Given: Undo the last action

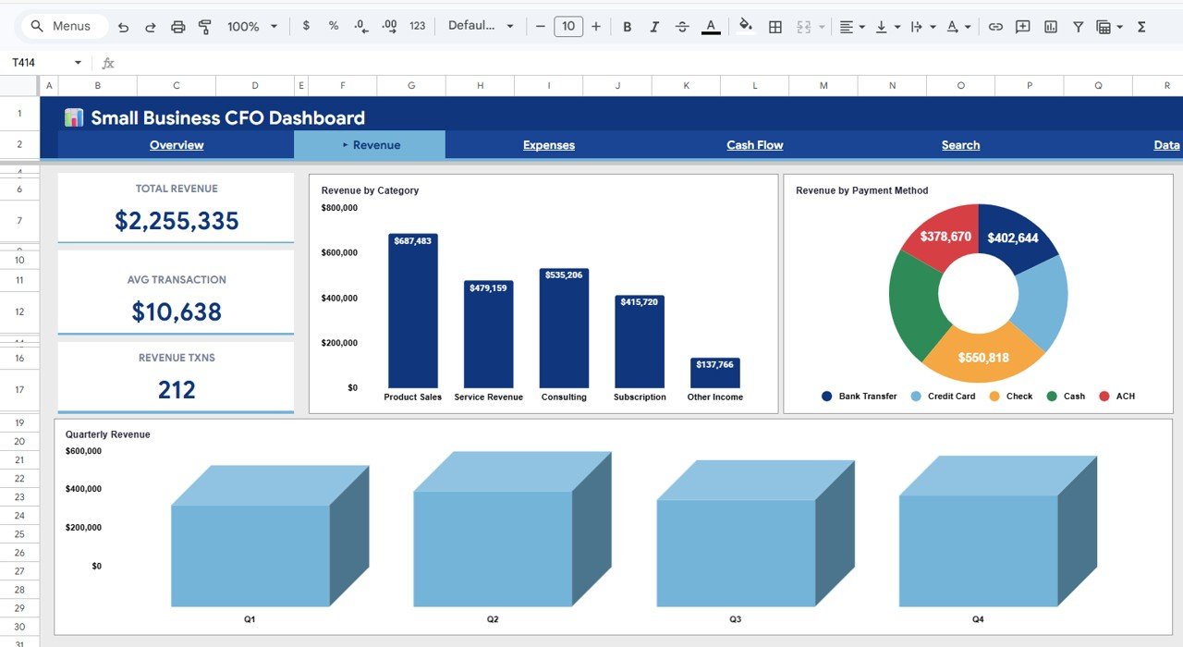Looking at the screenshot, I should click(x=123, y=26).
